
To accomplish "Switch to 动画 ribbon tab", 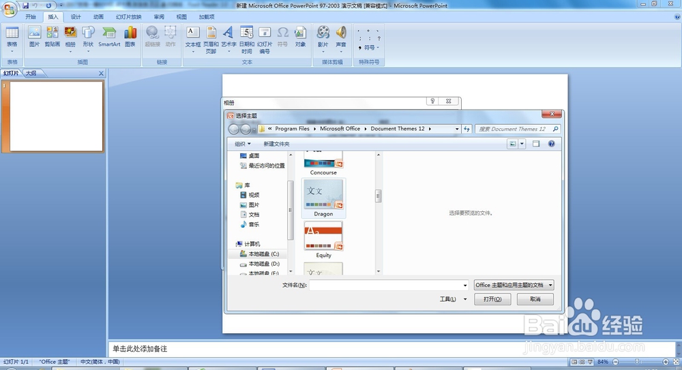I will [x=98, y=17].
